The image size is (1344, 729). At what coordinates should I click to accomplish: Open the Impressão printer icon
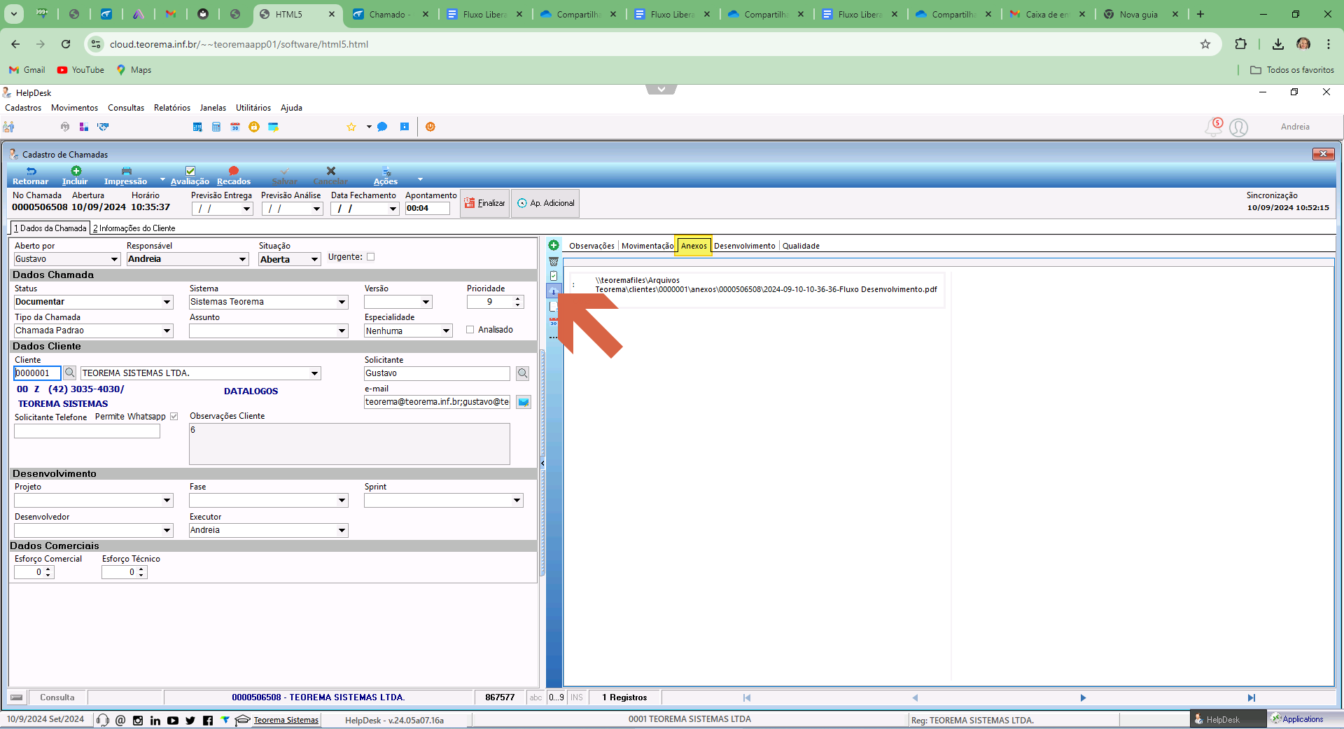tap(126, 171)
